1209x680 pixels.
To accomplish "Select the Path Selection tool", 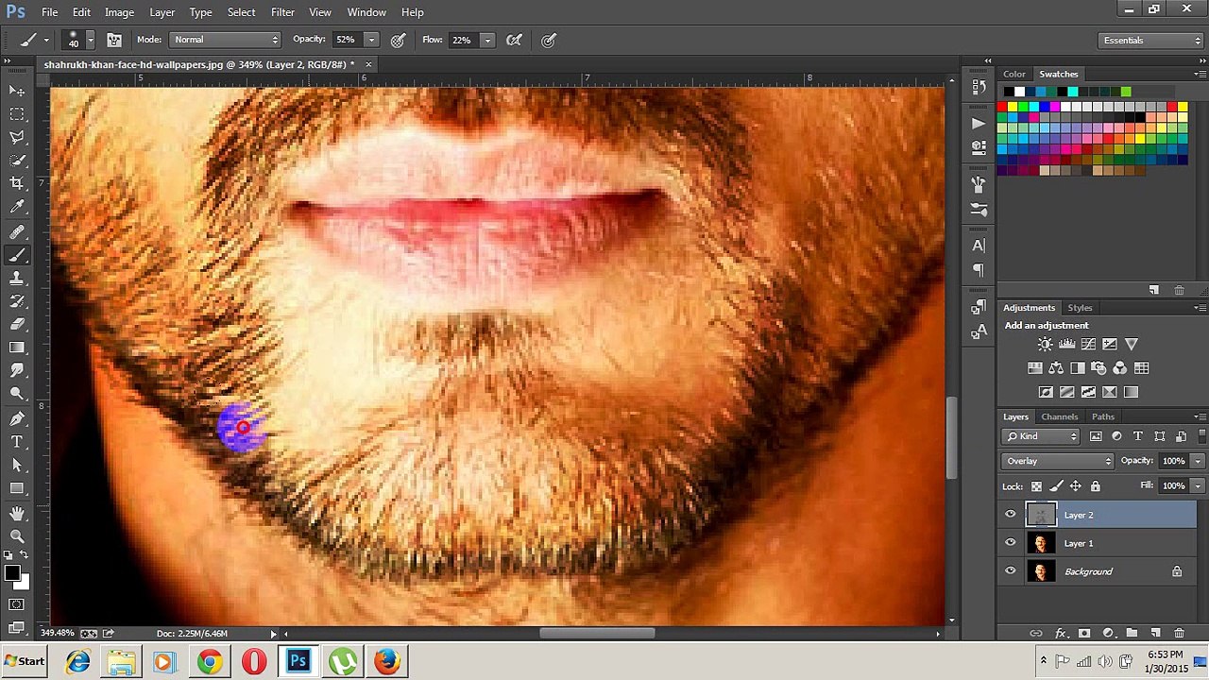I will pyautogui.click(x=17, y=466).
